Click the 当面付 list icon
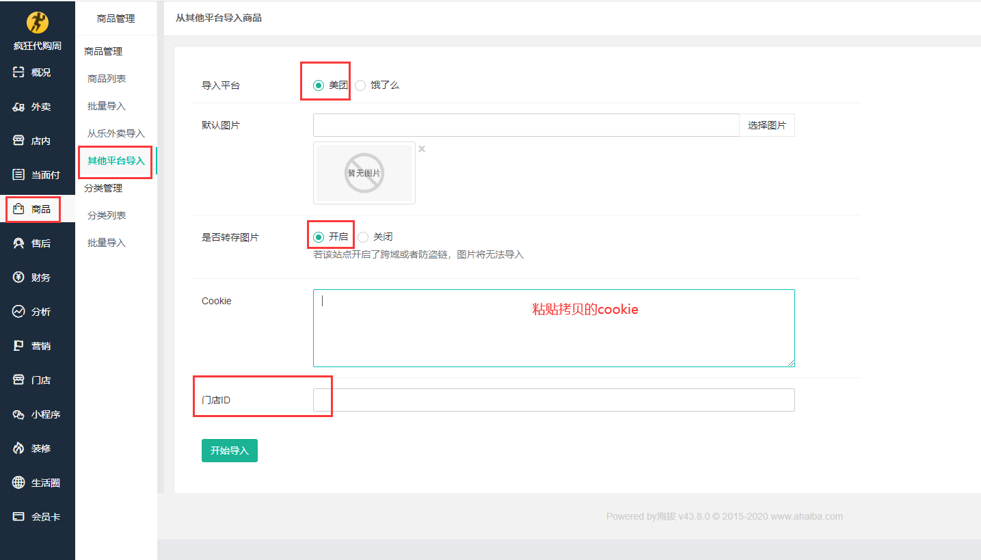The height and width of the screenshot is (560, 981). 19,175
